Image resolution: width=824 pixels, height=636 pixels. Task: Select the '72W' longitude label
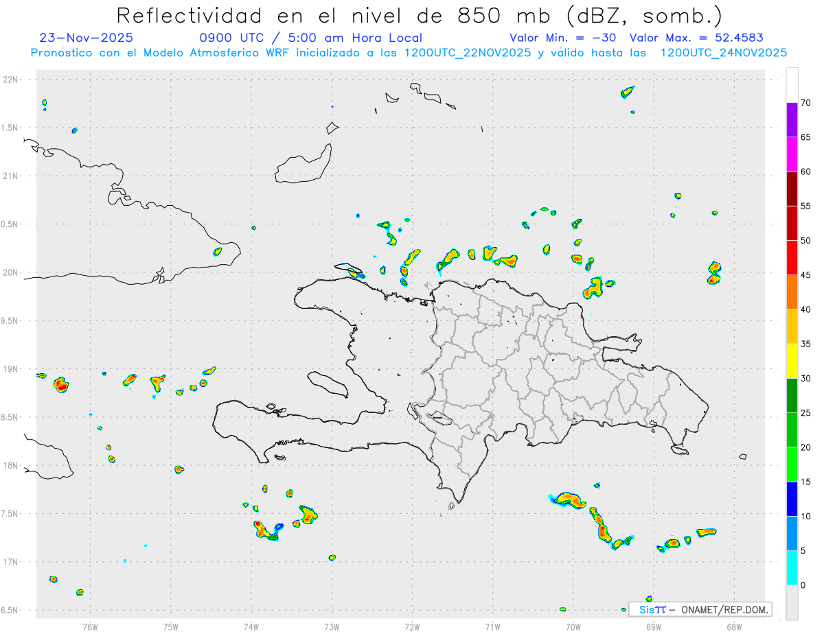[412, 626]
